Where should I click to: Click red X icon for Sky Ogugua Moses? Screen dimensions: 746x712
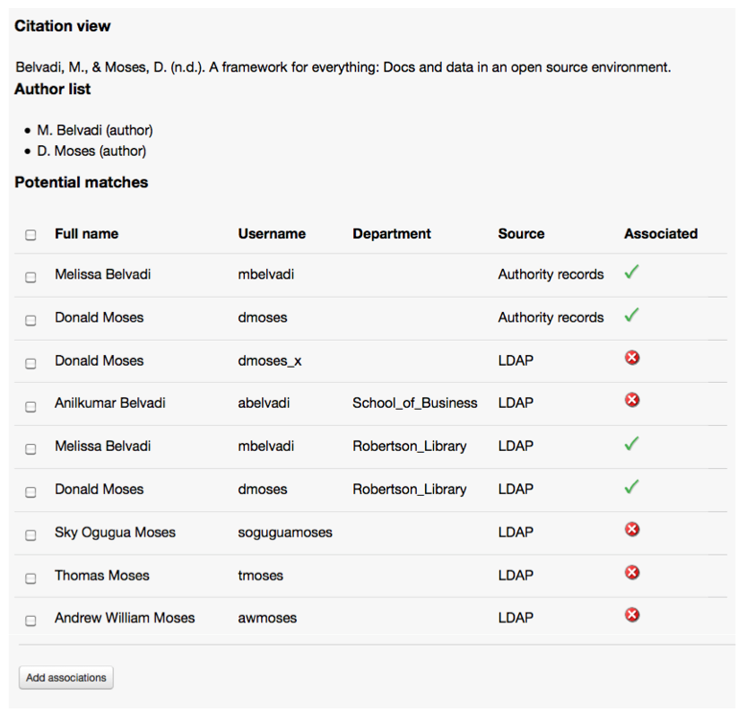coord(631,529)
